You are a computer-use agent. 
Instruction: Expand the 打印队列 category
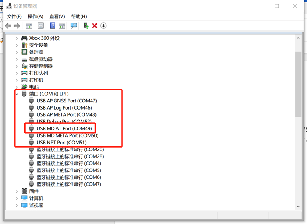pos(17,73)
